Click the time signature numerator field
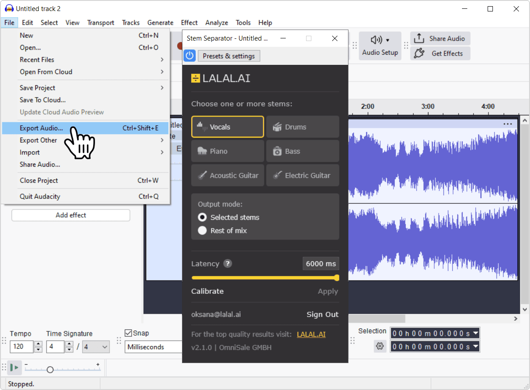 click(x=56, y=347)
